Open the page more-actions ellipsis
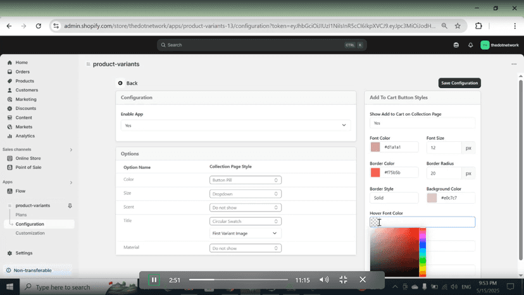Viewport: 524px width, 295px height. [514, 64]
